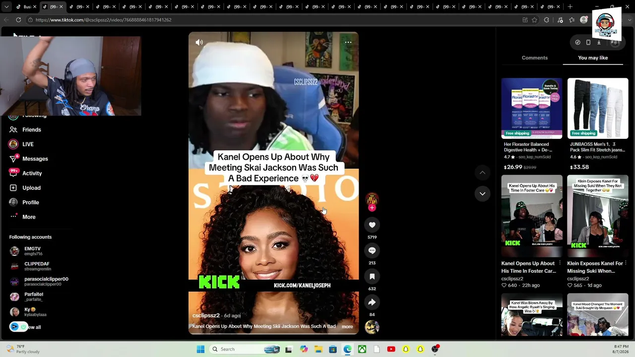The width and height of the screenshot is (635, 357).
Task: Expand the More menu in the sidebar
Action: [x=29, y=217]
